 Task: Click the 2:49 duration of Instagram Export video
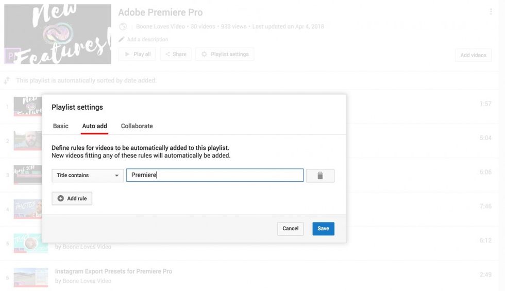[x=485, y=275]
